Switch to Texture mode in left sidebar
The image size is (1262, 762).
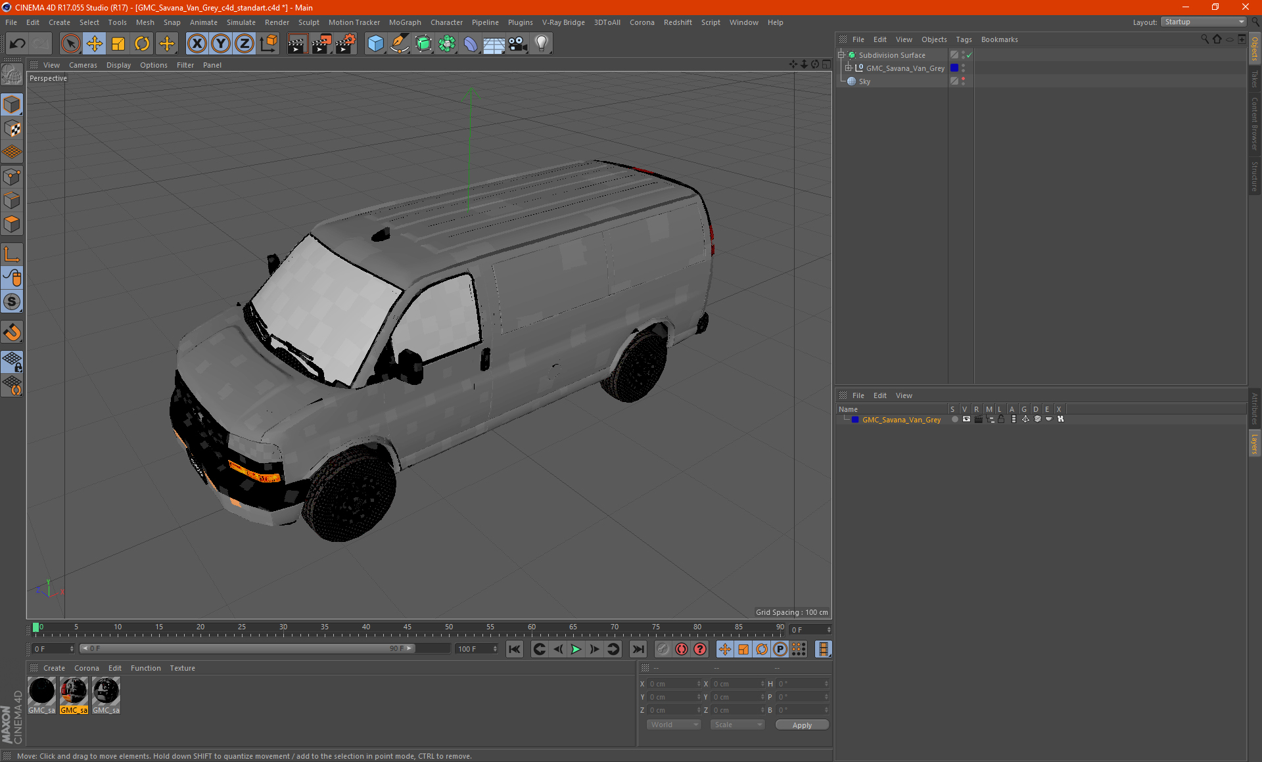(12, 129)
